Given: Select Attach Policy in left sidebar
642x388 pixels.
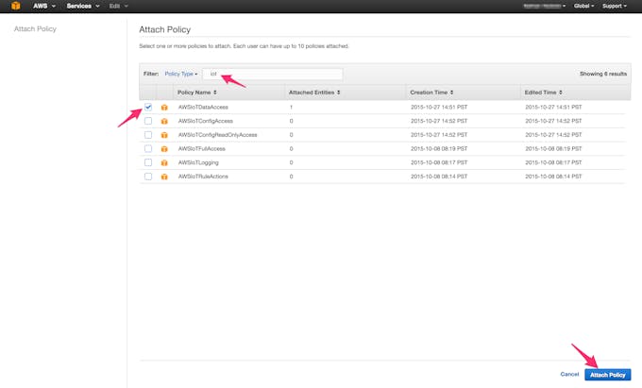Looking at the screenshot, I should click(x=35, y=29).
